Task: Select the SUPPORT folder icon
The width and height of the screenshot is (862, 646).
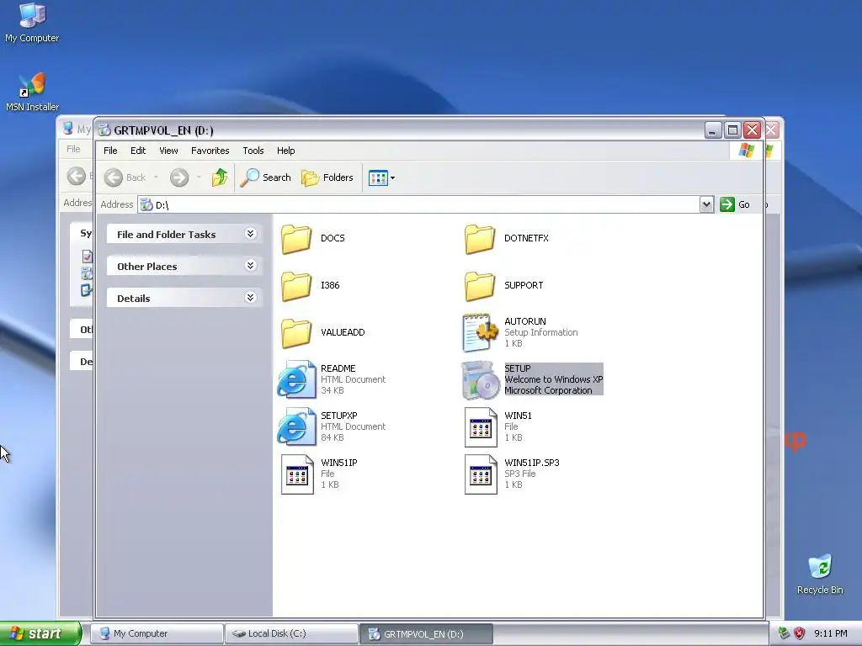Action: (x=479, y=286)
